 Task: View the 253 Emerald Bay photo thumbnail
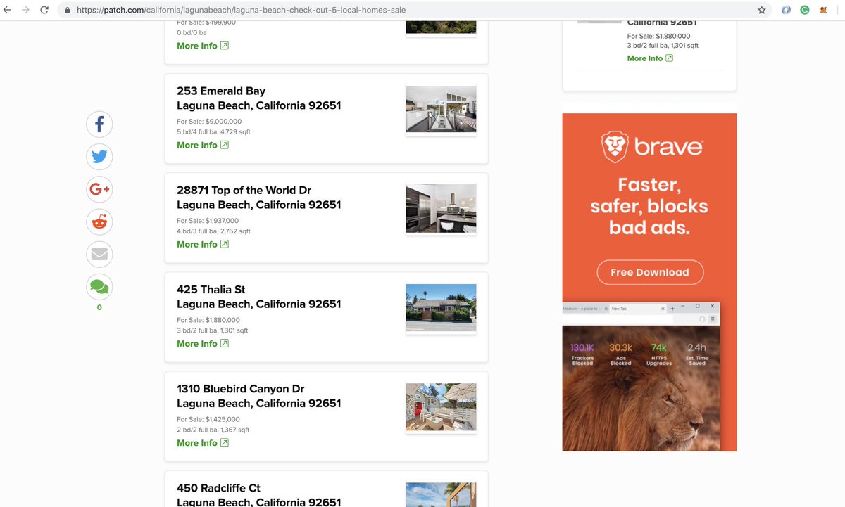[442, 109]
